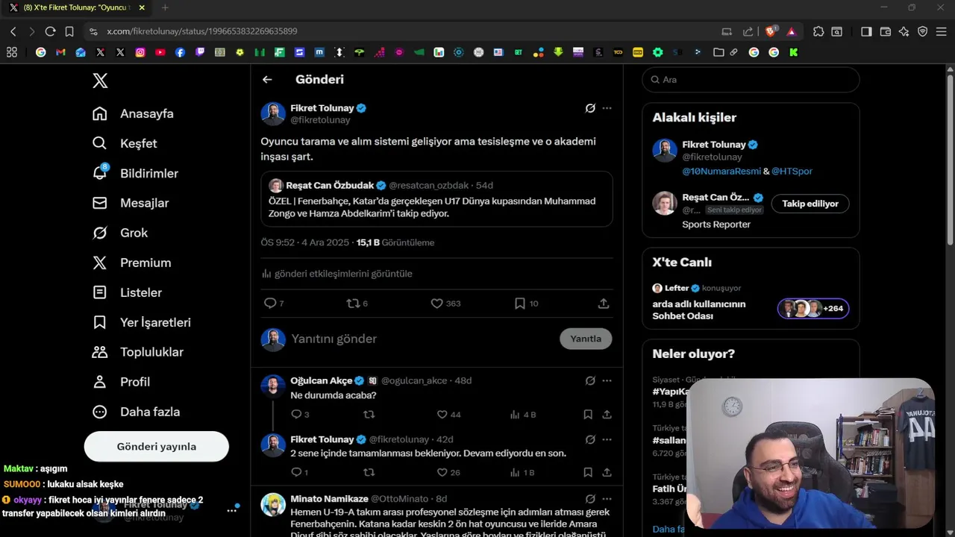
Task: Open Oğulcan Akçe's profile name
Action: click(x=321, y=380)
